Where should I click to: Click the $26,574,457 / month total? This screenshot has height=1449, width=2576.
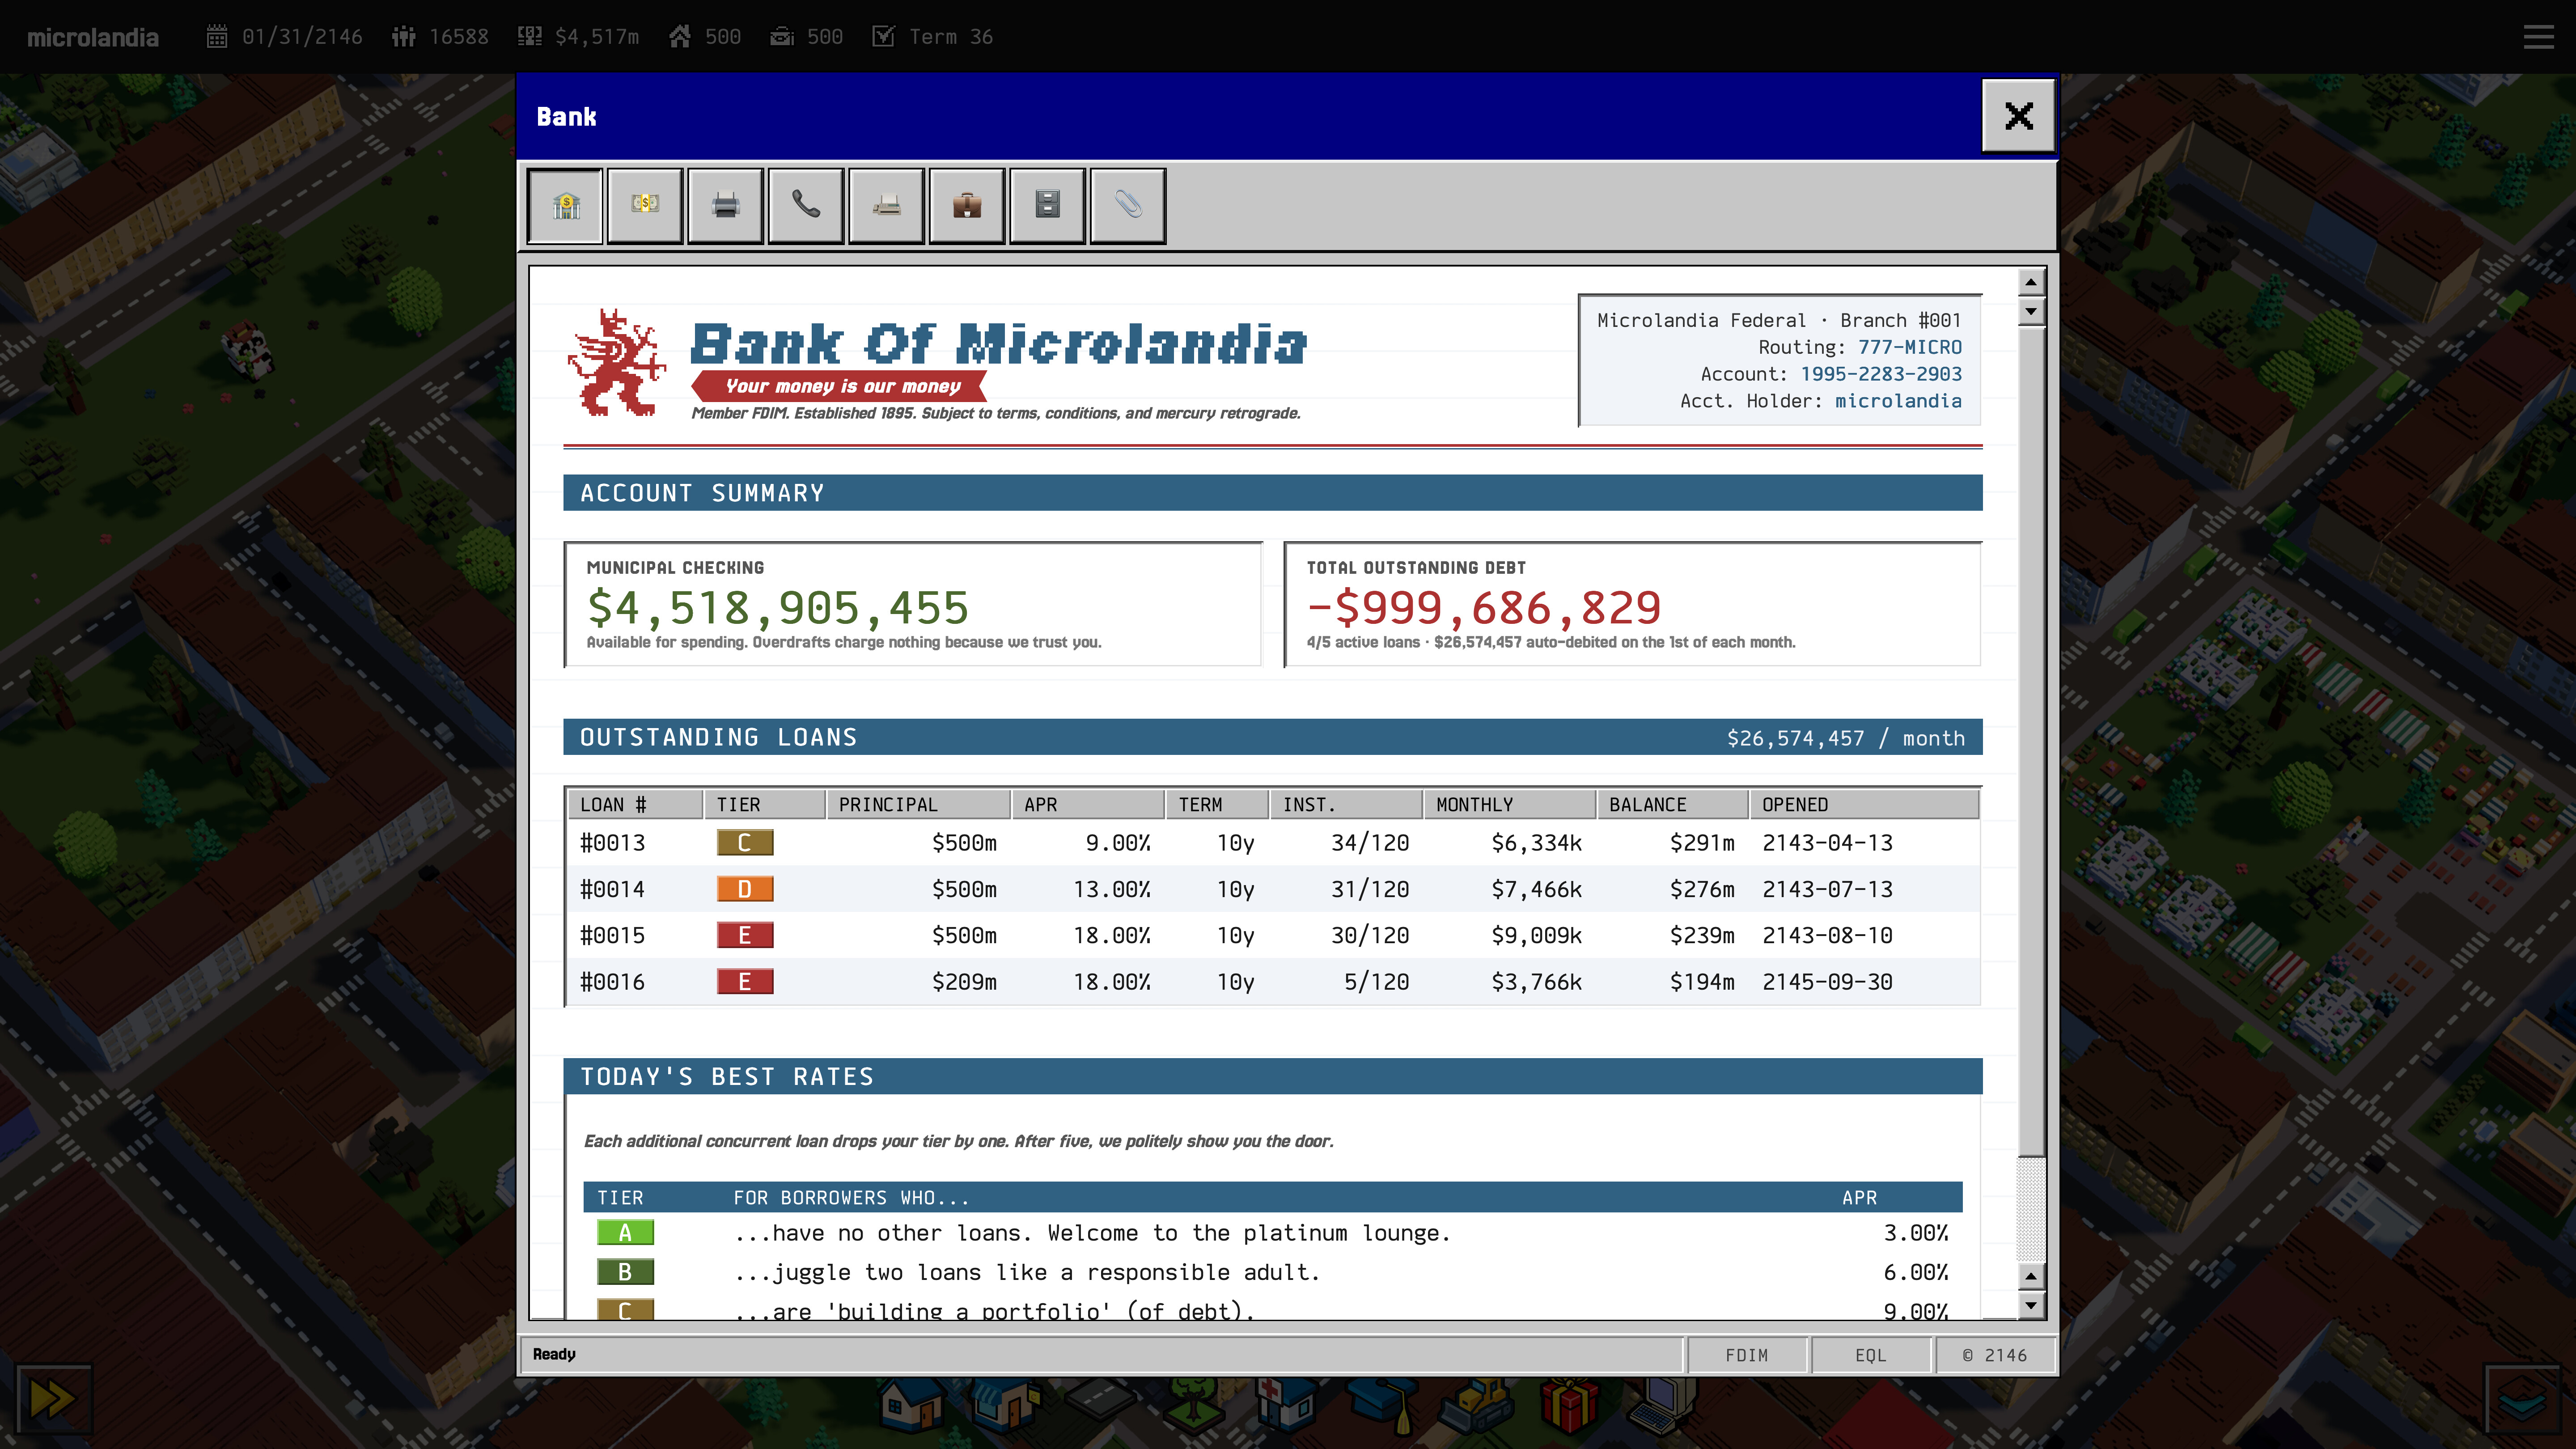click(x=1846, y=738)
